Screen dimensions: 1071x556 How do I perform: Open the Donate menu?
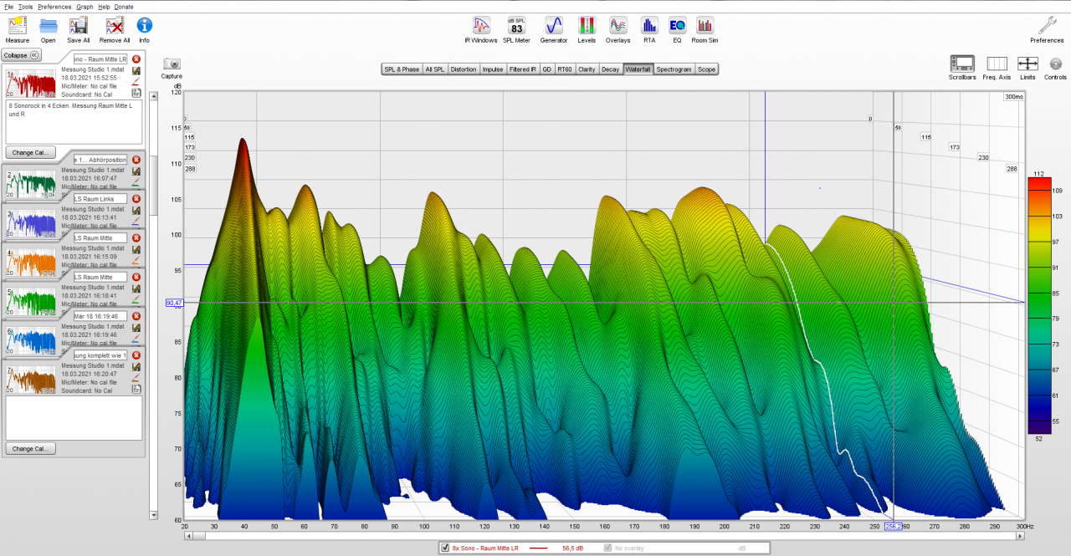pos(124,6)
